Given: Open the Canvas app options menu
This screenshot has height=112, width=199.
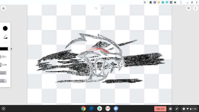Looking at the screenshot, I should point(196,8).
